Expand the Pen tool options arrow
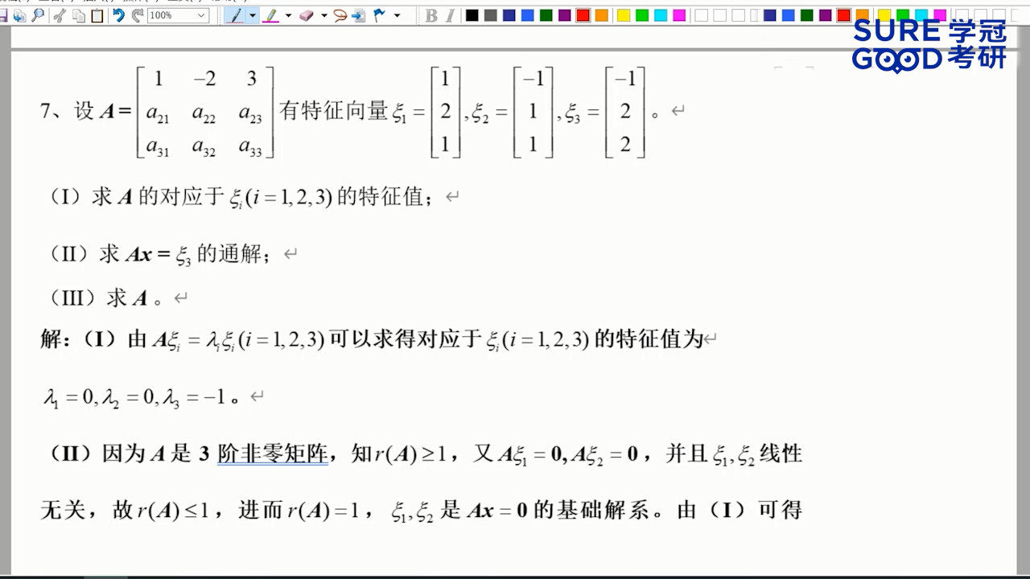The height and width of the screenshot is (579, 1030). click(x=253, y=15)
